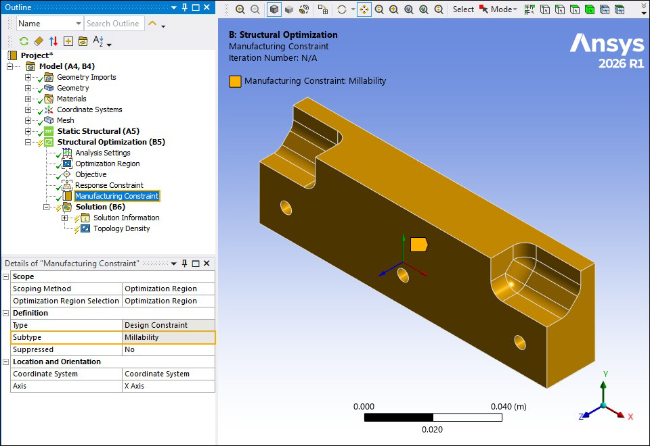
Task: Click the zoom to fit magnifier icon
Action: tap(424, 9)
